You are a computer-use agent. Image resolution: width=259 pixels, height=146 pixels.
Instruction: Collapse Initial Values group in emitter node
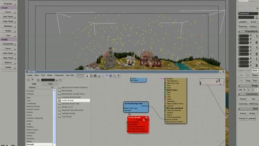(166, 90)
